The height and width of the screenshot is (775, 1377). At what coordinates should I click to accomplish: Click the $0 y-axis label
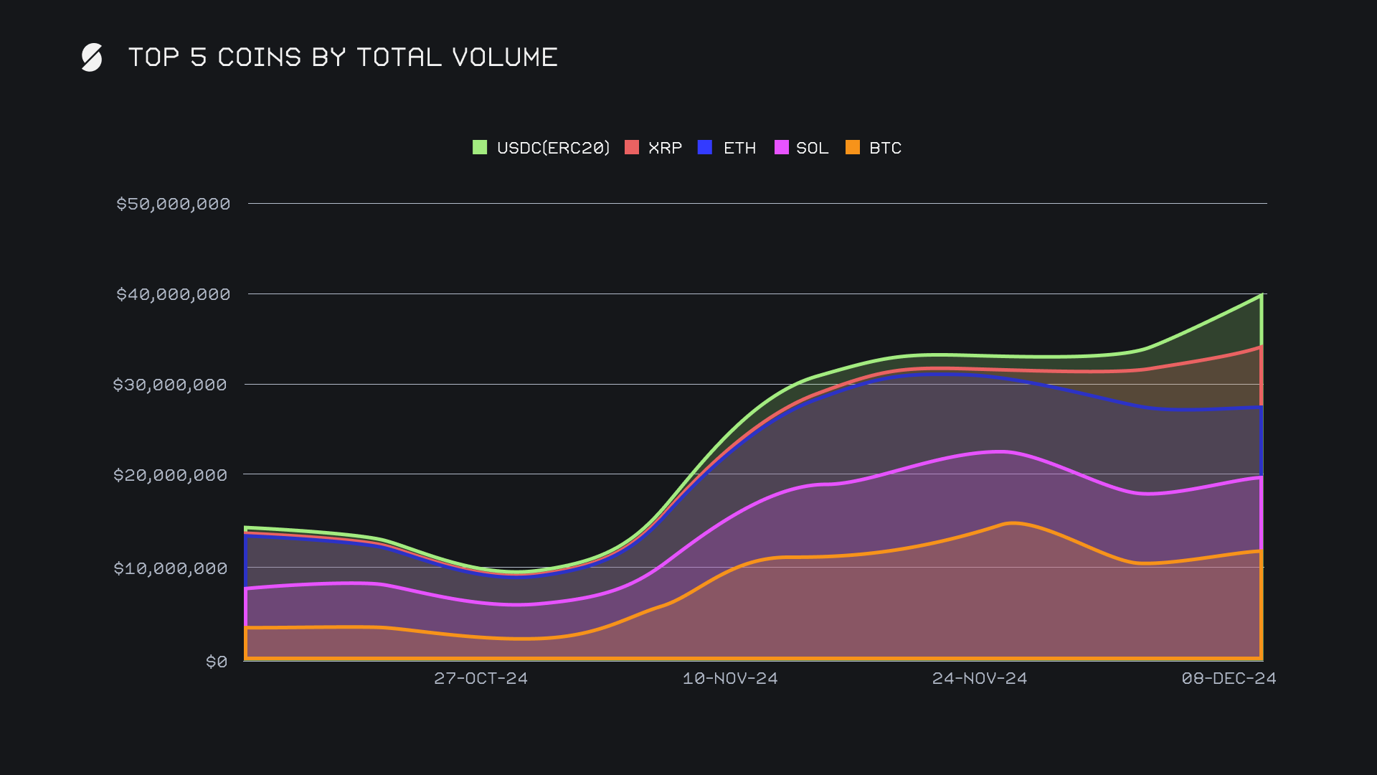[216, 662]
